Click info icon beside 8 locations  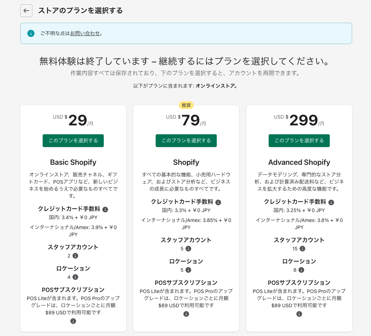[x=301, y=270]
